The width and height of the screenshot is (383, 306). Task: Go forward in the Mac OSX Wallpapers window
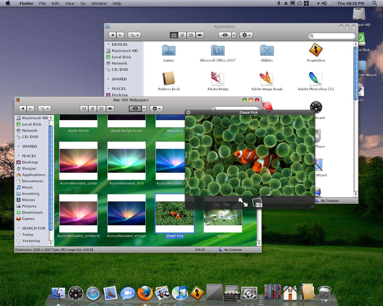(x=31, y=109)
